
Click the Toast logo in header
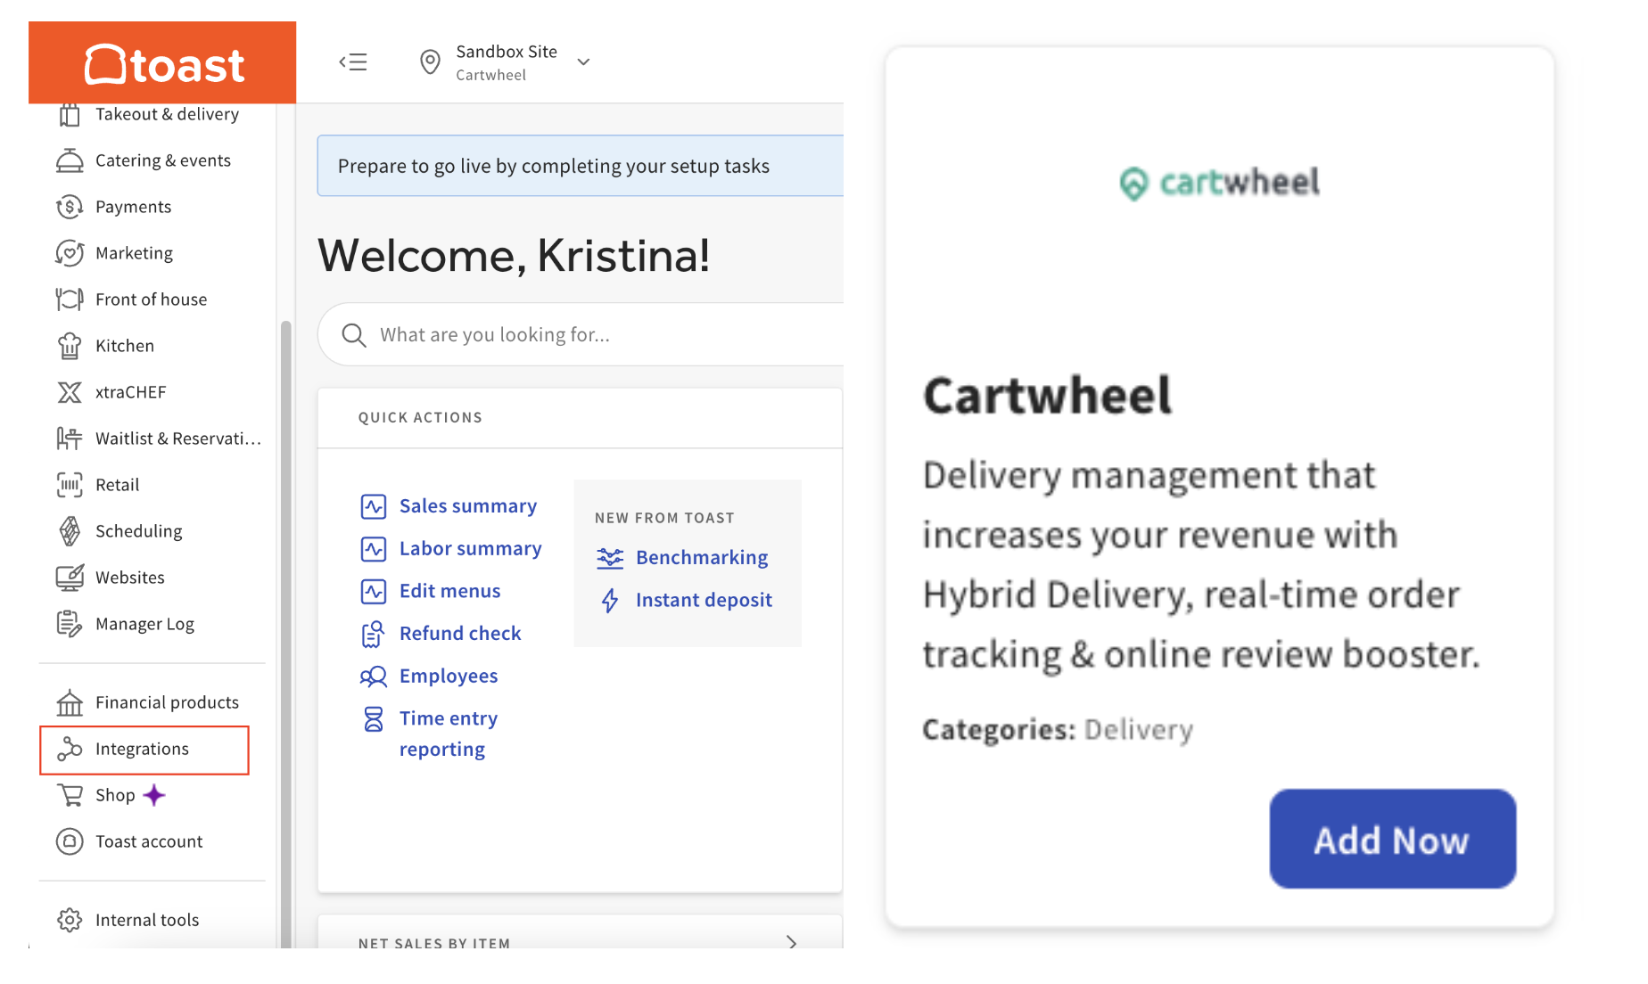click(164, 64)
